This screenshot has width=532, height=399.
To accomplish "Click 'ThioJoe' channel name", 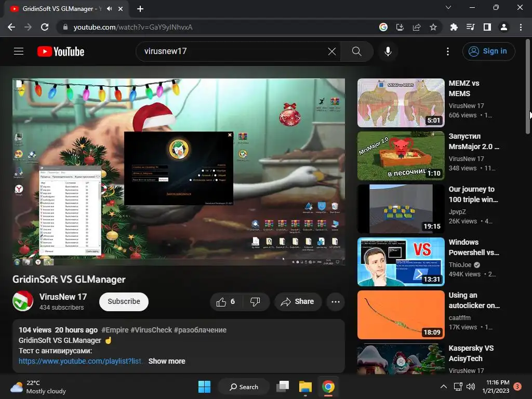I will pos(460,264).
